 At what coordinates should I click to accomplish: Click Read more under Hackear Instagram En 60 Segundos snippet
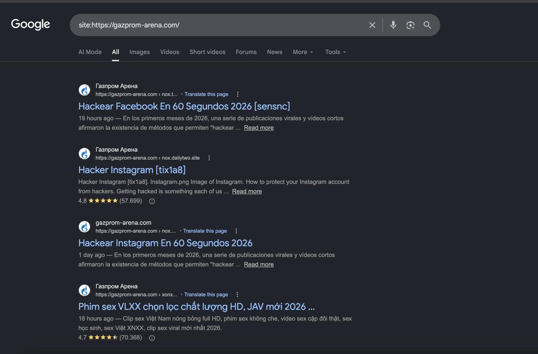click(259, 265)
